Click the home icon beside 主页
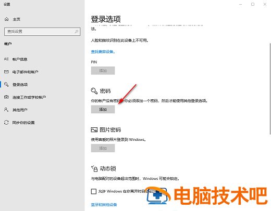Image resolution: width=271 pixels, height=211 pixels. click(7, 19)
